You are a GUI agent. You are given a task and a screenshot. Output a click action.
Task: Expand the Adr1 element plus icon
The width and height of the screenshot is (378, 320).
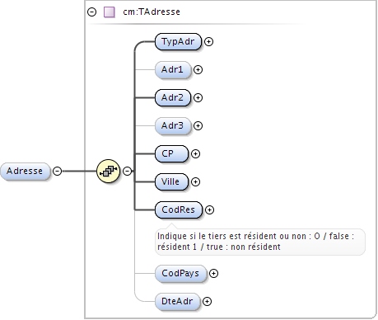tap(198, 69)
